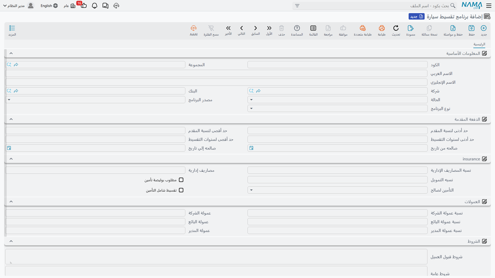Check the مطلوب بوليصة تأمين checkbox

[181, 180]
